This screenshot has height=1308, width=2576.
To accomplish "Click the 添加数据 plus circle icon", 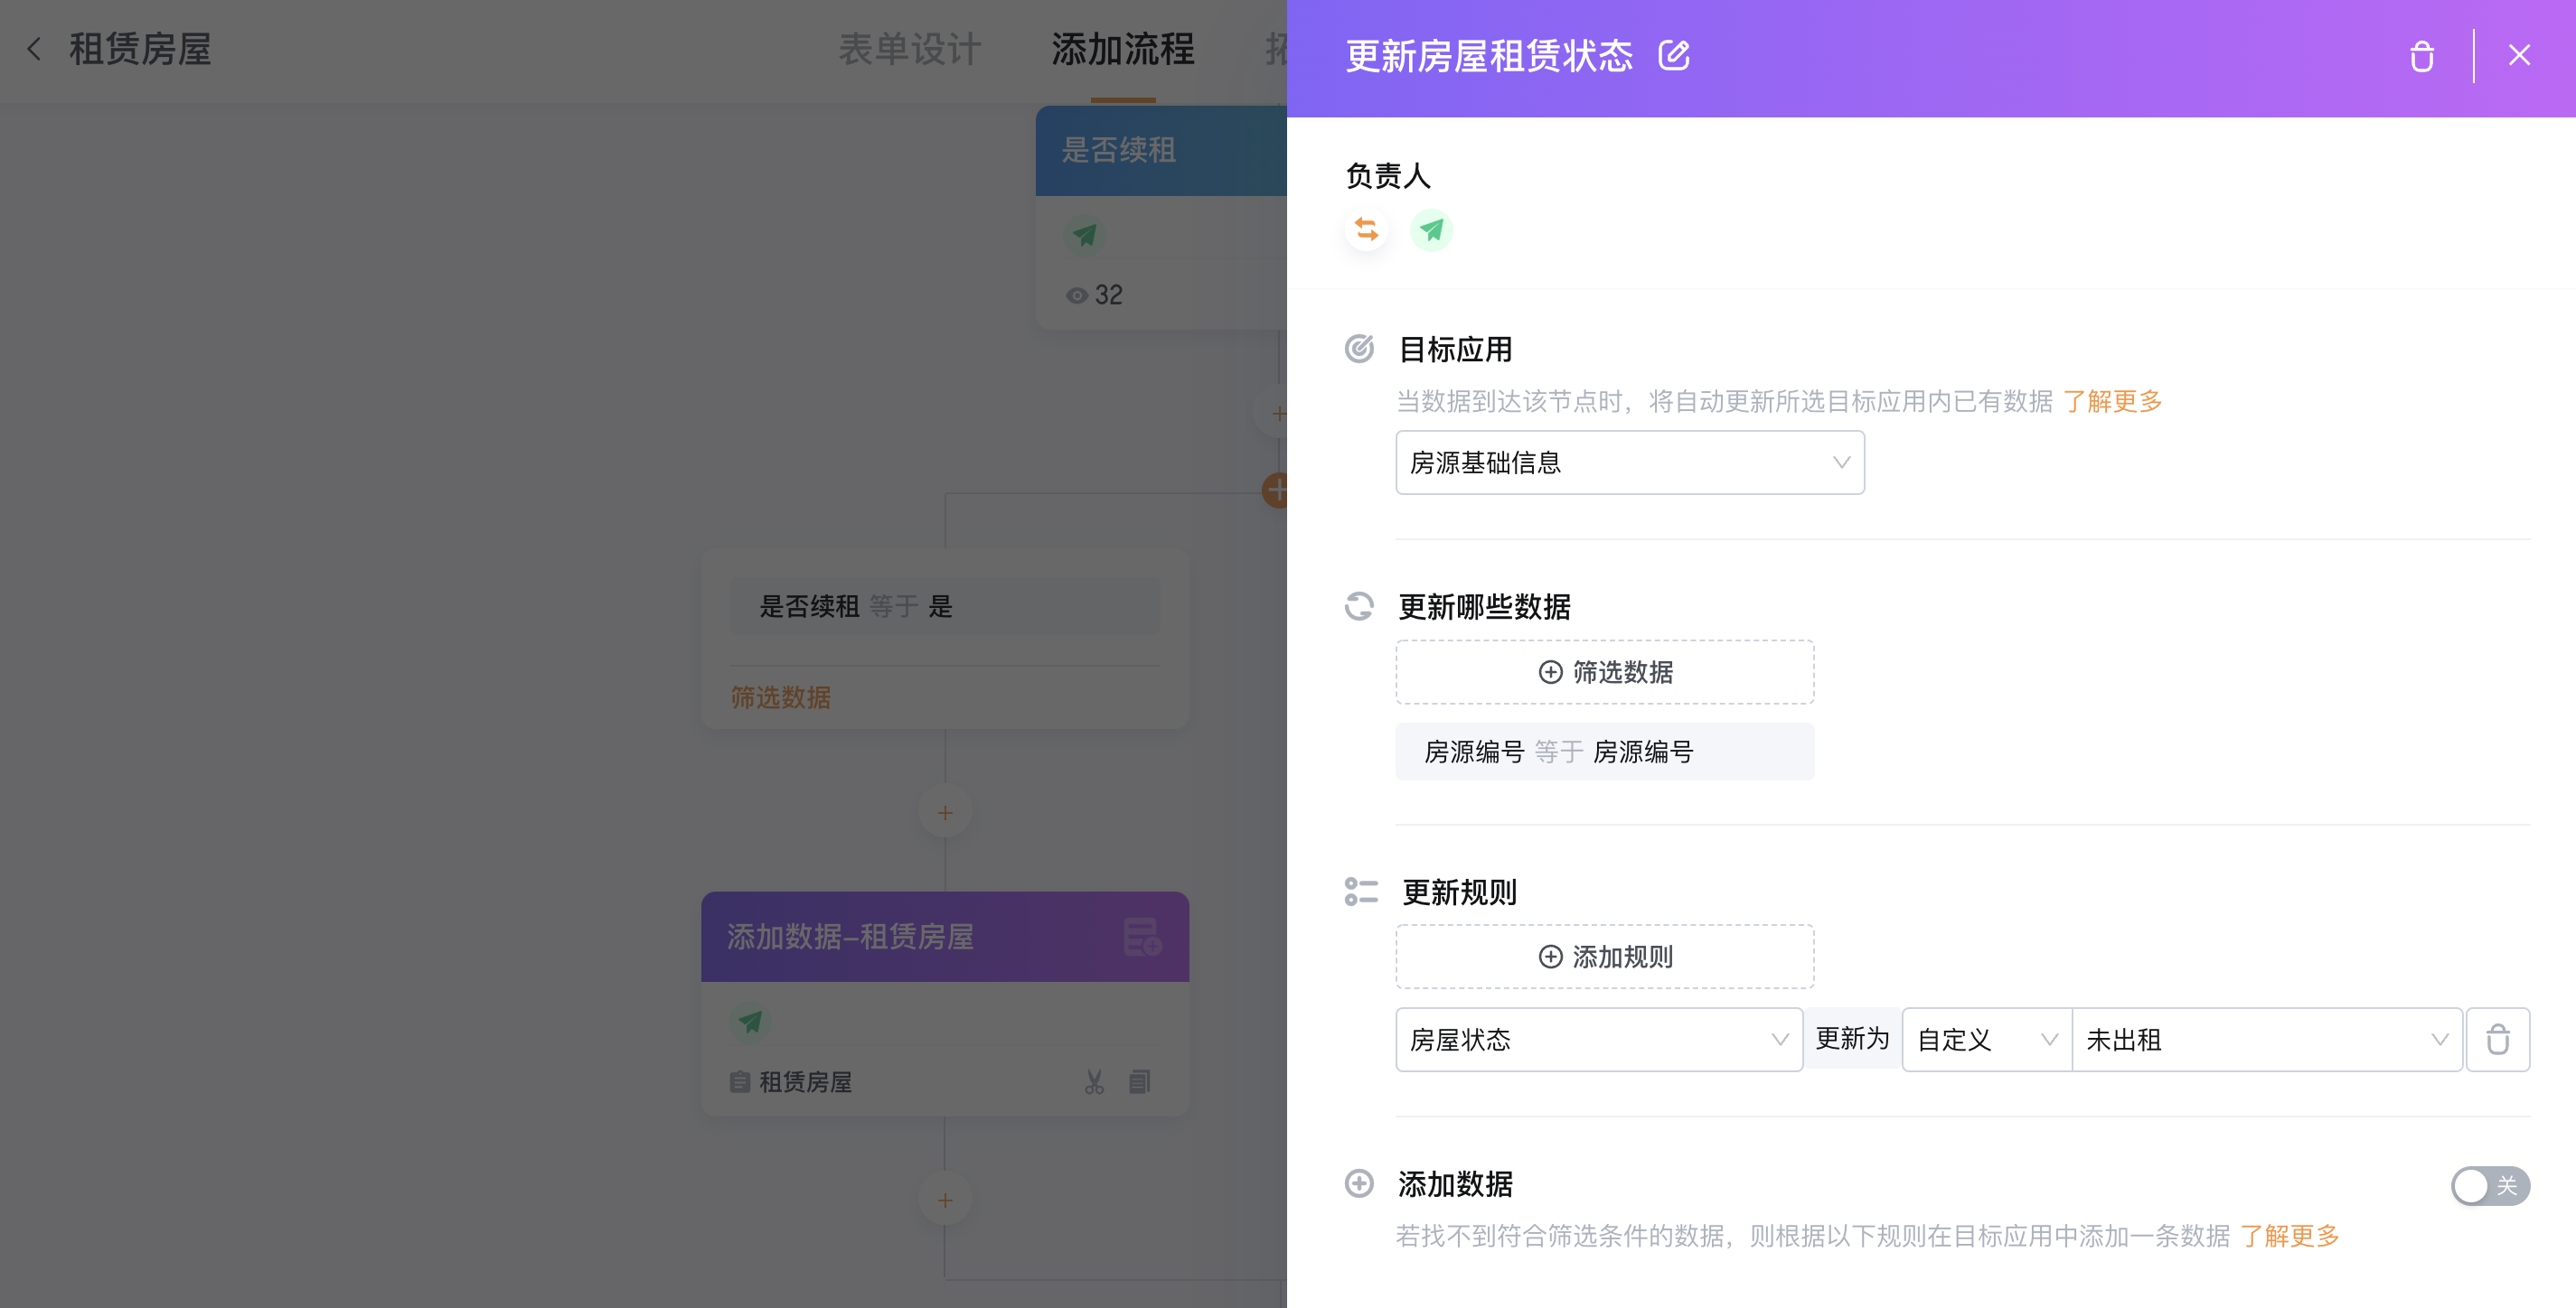I will tap(1359, 1185).
